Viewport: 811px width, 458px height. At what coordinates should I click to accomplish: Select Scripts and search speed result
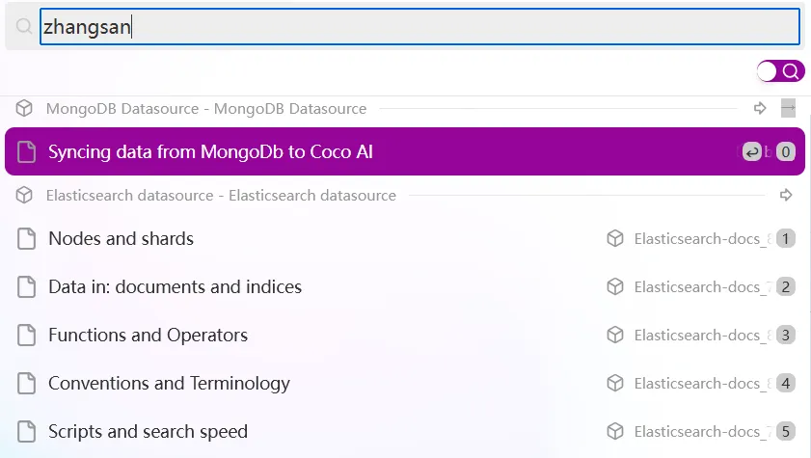405,432
